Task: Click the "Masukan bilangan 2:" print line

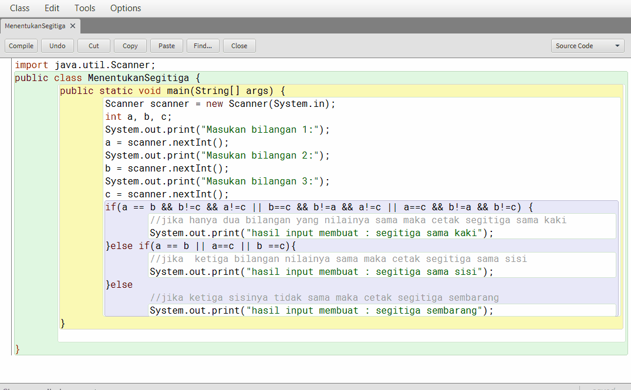Action: coord(217,155)
